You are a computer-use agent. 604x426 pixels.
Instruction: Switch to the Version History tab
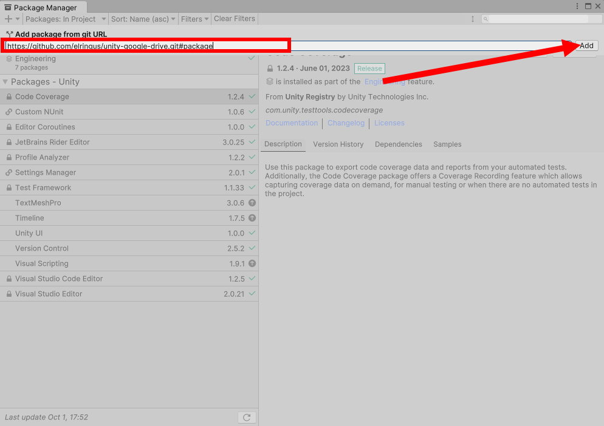(x=338, y=144)
